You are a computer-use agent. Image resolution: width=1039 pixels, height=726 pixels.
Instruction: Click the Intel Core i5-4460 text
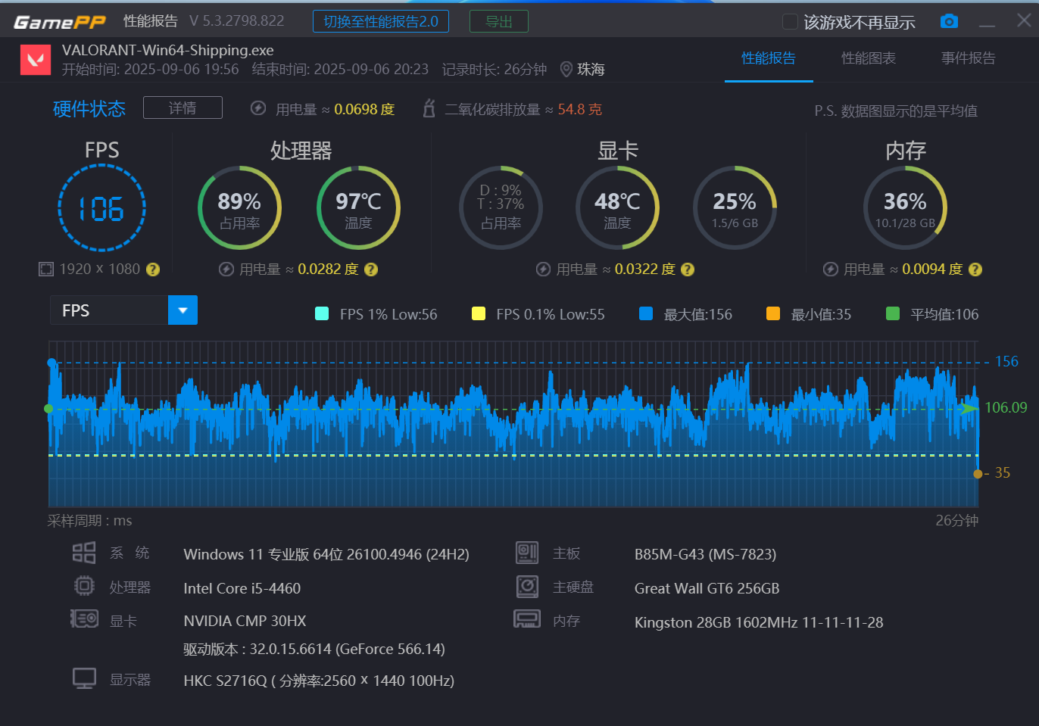tap(242, 588)
